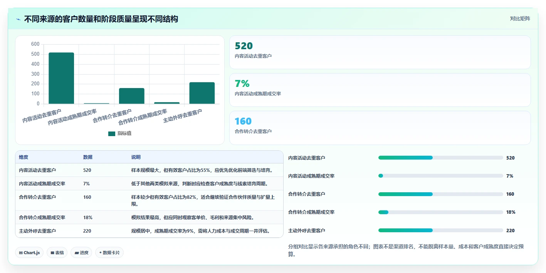Click progress list label 合作转介成熟期成交率
546x273 pixels.
(311, 212)
